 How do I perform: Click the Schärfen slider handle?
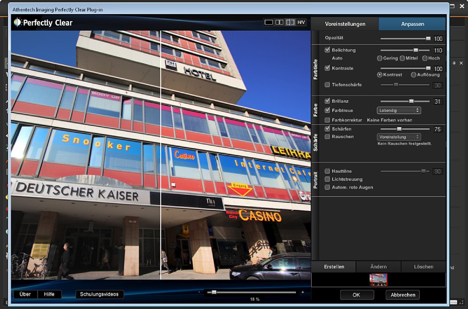399,129
